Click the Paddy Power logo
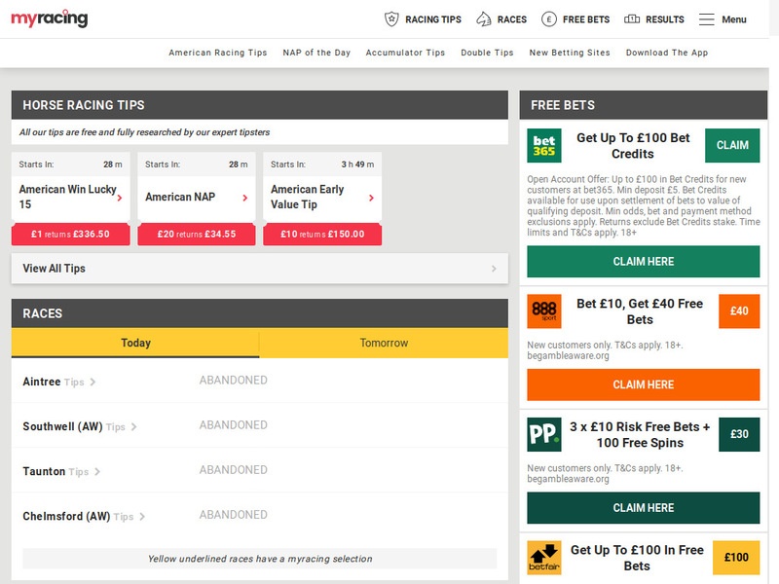The height and width of the screenshot is (584, 779). (544, 434)
